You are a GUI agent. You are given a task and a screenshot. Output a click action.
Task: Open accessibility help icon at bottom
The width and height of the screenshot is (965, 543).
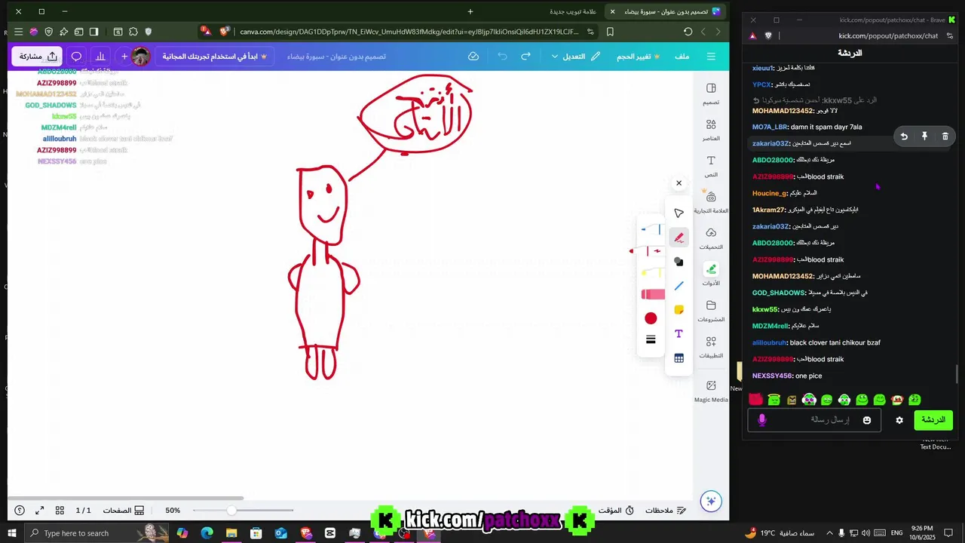(20, 511)
